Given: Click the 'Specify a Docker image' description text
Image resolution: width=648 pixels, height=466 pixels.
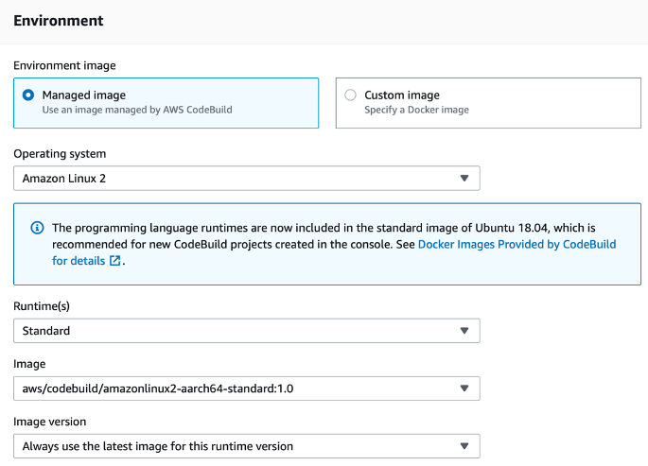Looking at the screenshot, I should (416, 110).
